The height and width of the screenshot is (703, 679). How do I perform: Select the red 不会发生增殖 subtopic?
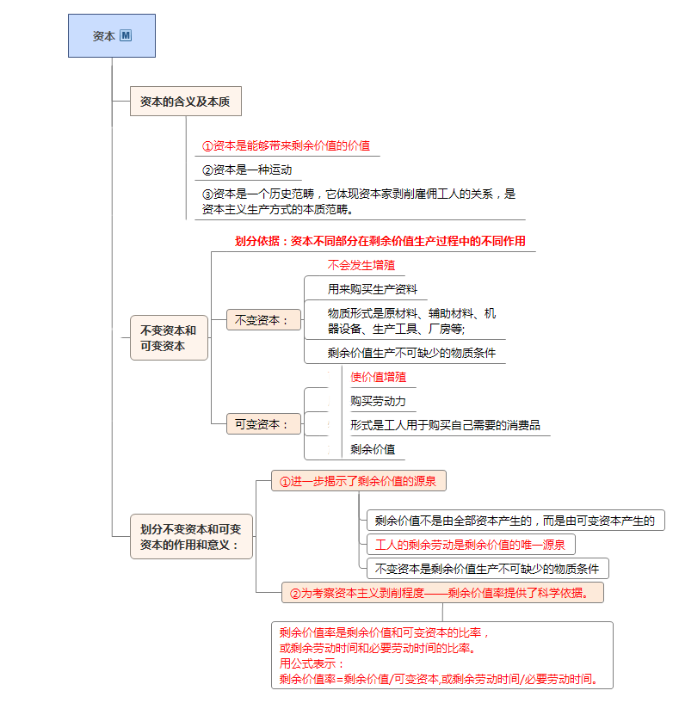(x=361, y=265)
